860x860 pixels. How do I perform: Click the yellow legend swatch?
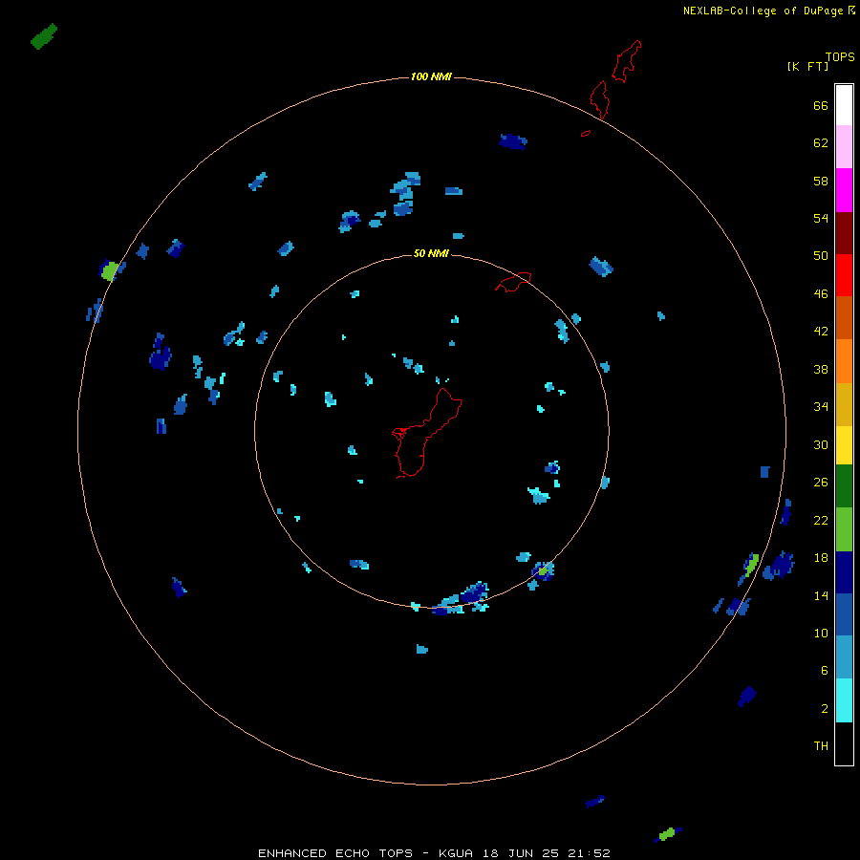pos(844,445)
